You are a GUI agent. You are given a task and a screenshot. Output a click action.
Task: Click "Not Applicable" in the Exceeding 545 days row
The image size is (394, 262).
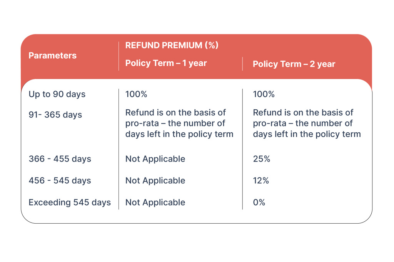[155, 203]
